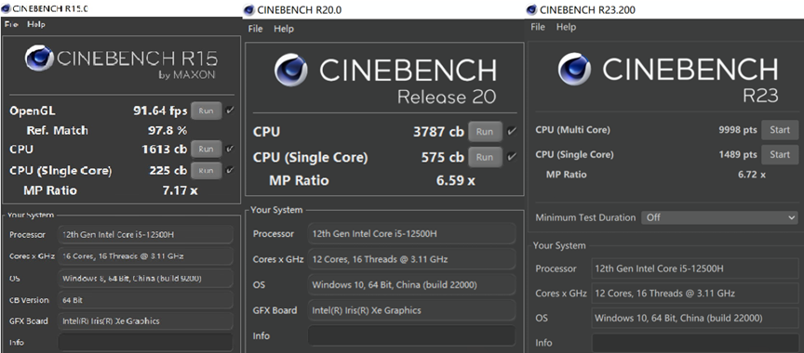Image resolution: width=804 pixels, height=353 pixels.
Task: Toggle R15 CPU (Single Core) checkbox
Action: [x=230, y=170]
